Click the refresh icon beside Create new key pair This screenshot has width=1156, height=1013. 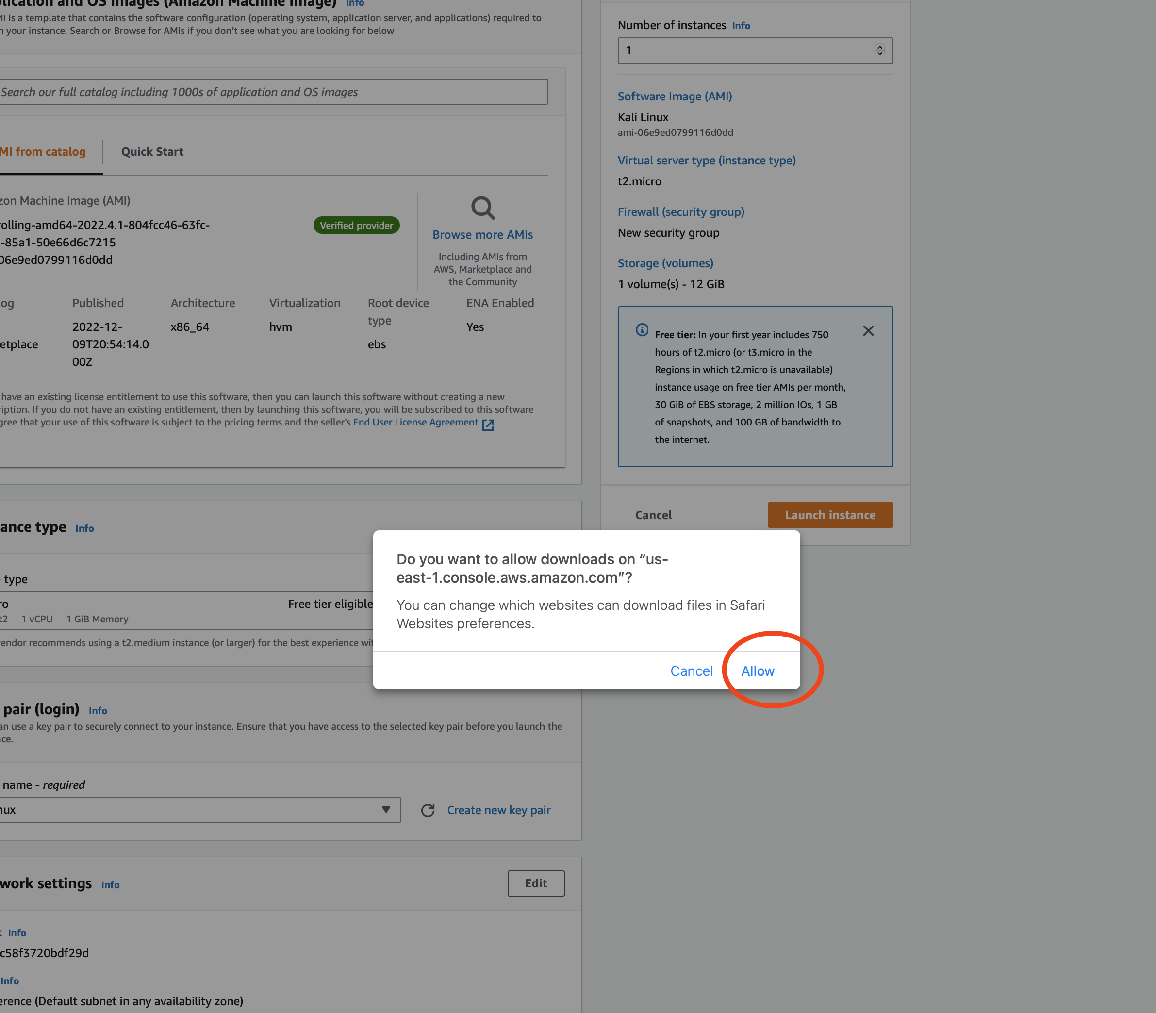click(428, 810)
